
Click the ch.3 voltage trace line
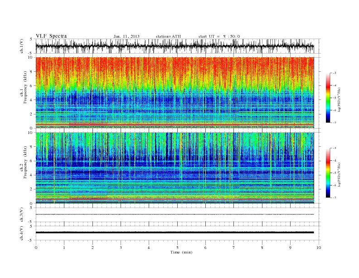(175, 214)
